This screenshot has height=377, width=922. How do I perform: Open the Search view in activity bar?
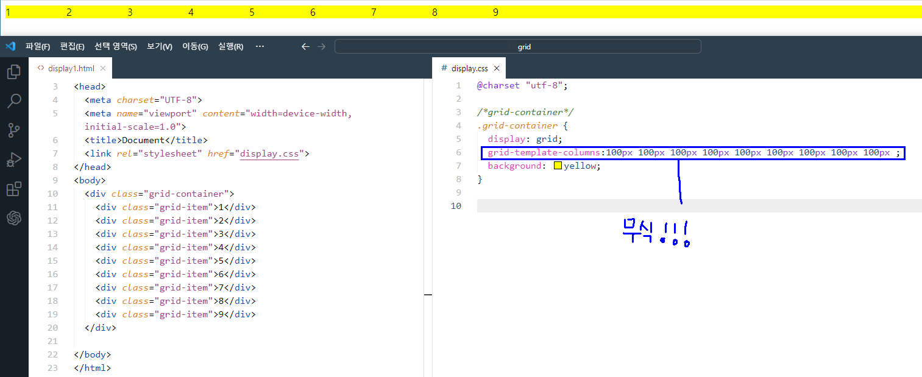13,101
